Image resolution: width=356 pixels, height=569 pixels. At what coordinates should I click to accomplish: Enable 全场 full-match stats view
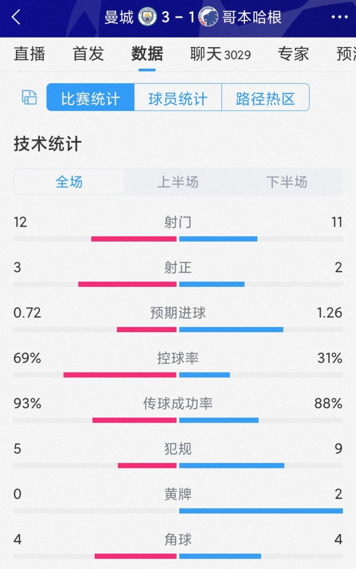pyautogui.click(x=69, y=182)
